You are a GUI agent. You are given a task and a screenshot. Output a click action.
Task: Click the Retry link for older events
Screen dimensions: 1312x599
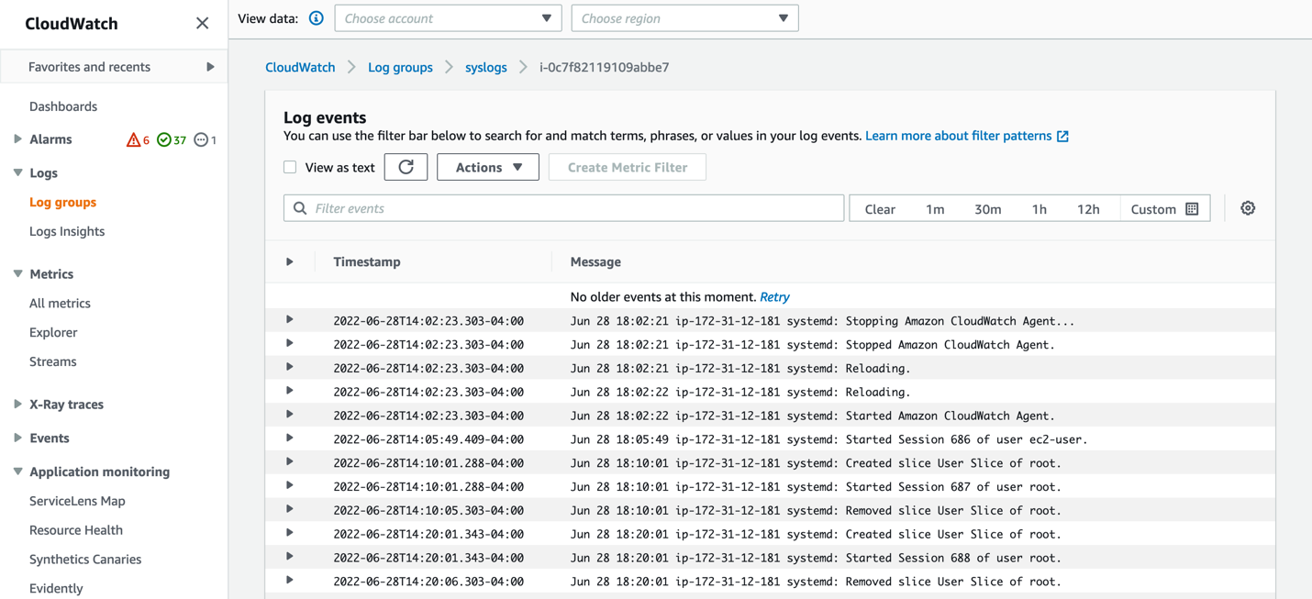[x=774, y=296]
